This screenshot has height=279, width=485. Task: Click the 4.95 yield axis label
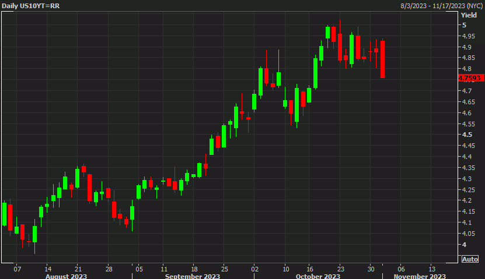pyautogui.click(x=468, y=36)
